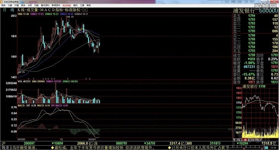The height and width of the screenshot is (150, 279).
Task: Click the 浦发银行 stock name header
Action: [244, 11]
